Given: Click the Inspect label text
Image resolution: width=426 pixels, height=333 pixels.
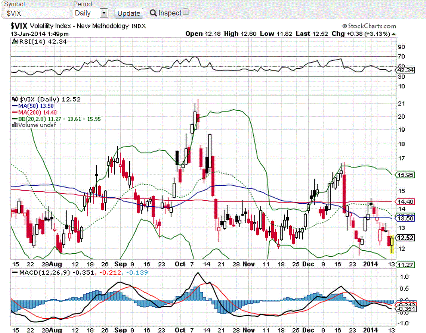Looking at the screenshot, I should click(170, 13).
